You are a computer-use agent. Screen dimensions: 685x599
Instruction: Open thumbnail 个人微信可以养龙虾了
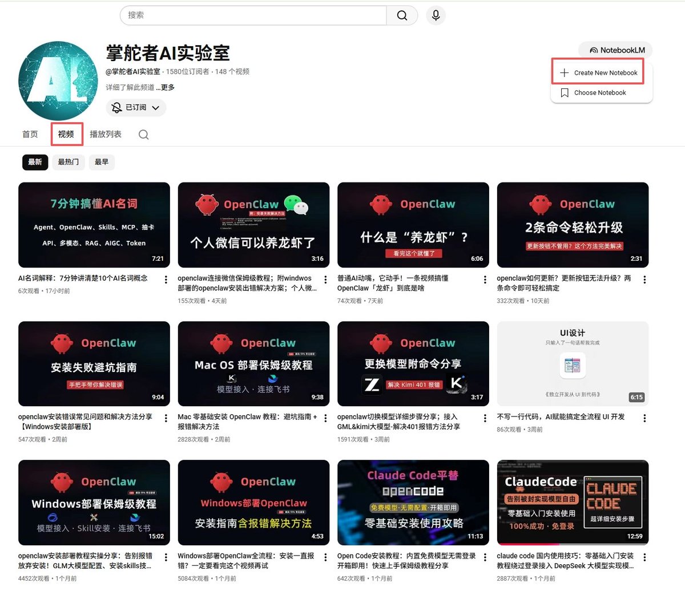(253, 225)
